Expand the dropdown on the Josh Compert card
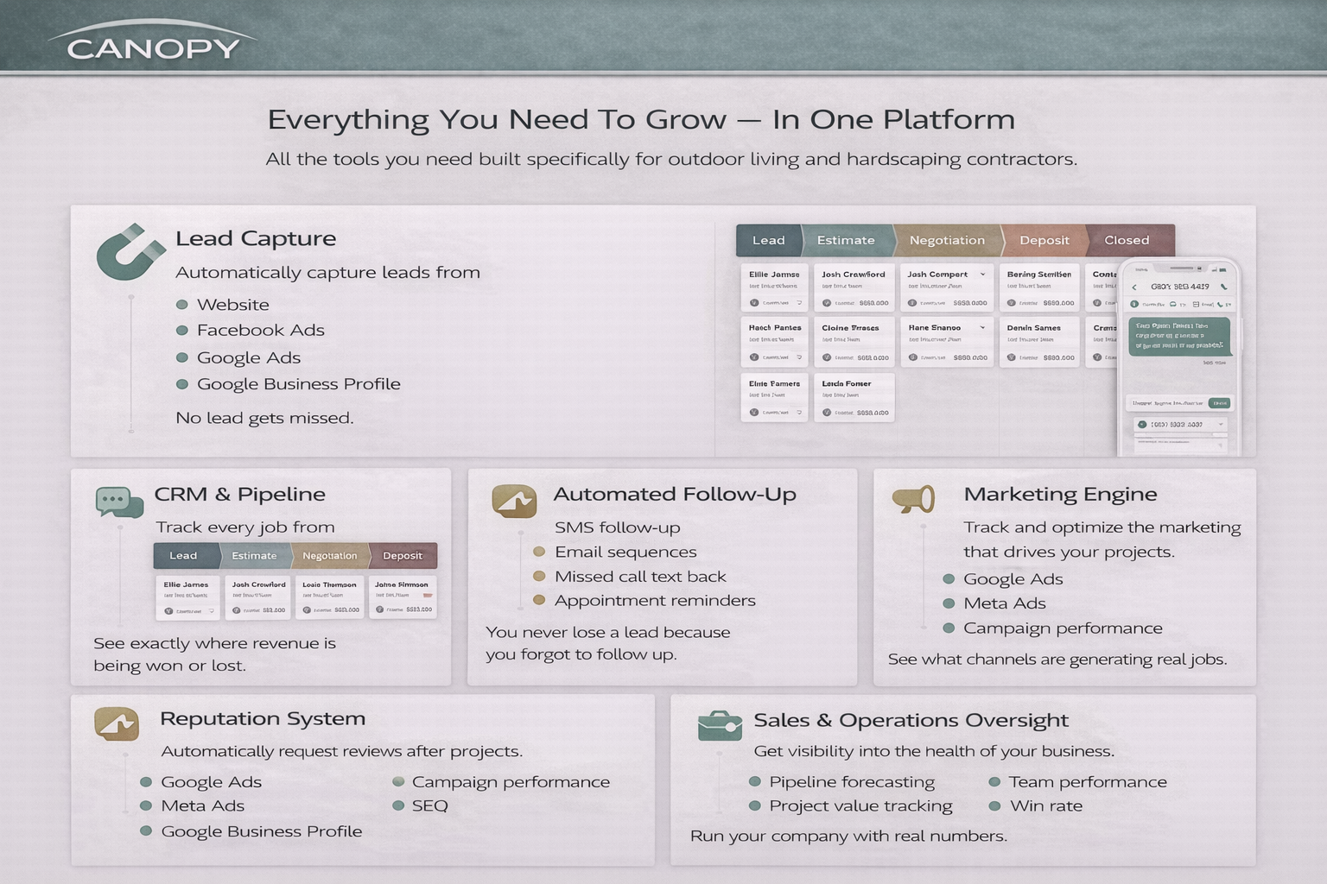1327x884 pixels. coord(982,275)
